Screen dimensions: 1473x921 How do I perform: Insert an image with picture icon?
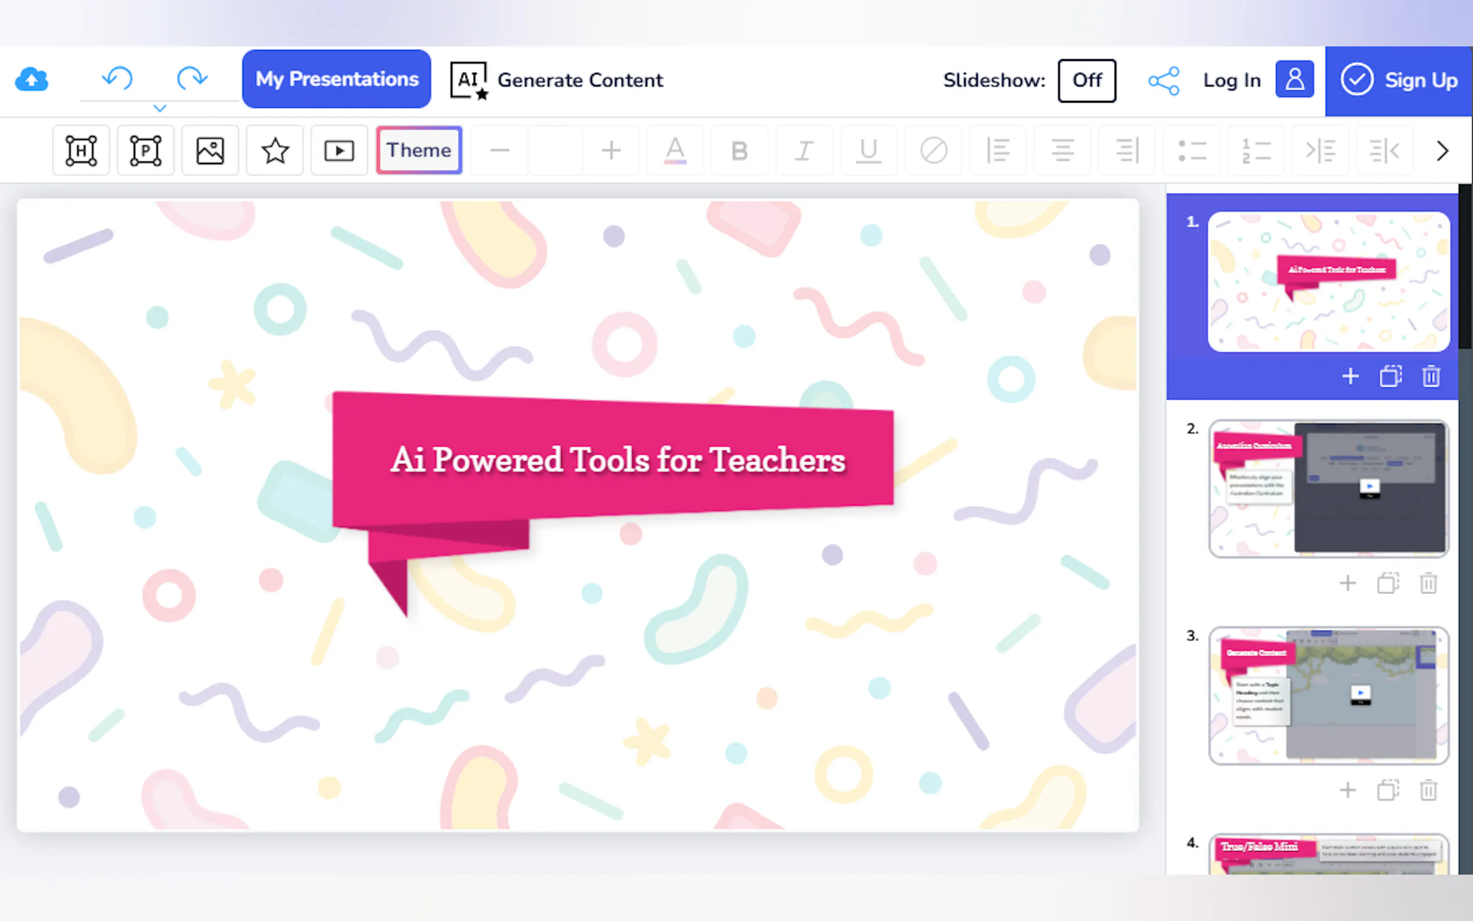[210, 150]
